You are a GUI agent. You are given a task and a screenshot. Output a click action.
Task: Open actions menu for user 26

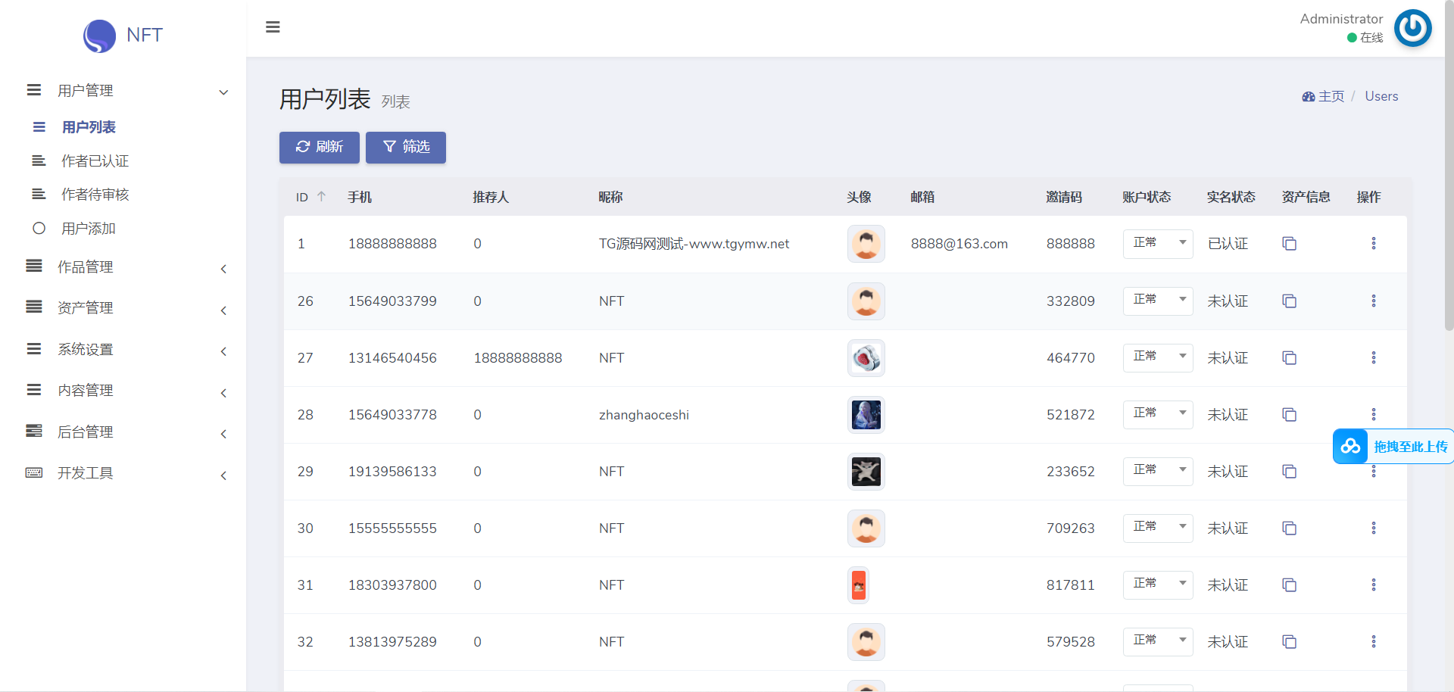[x=1373, y=301]
